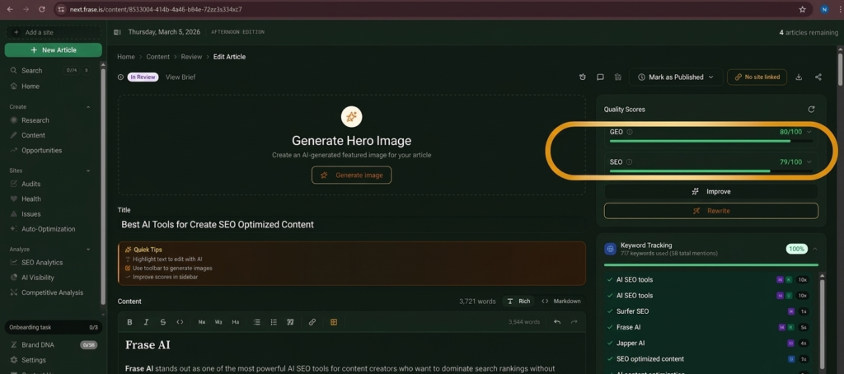Image resolution: width=844 pixels, height=374 pixels.
Task: Open the View Brief link
Action: pos(181,77)
